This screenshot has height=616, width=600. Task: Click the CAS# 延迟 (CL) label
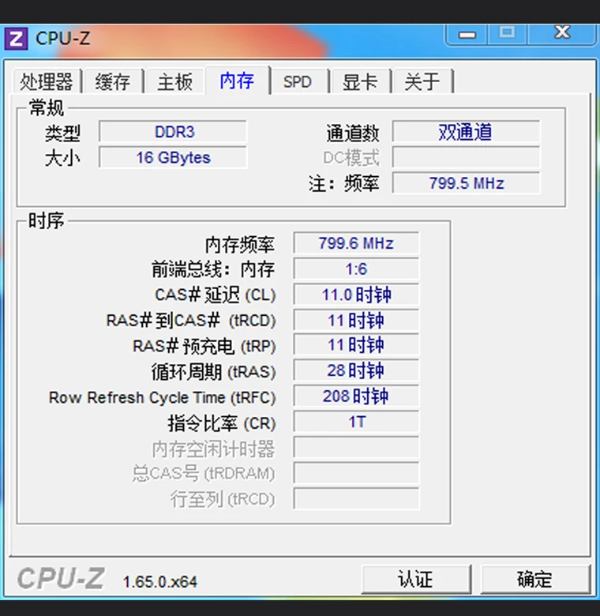tap(216, 295)
